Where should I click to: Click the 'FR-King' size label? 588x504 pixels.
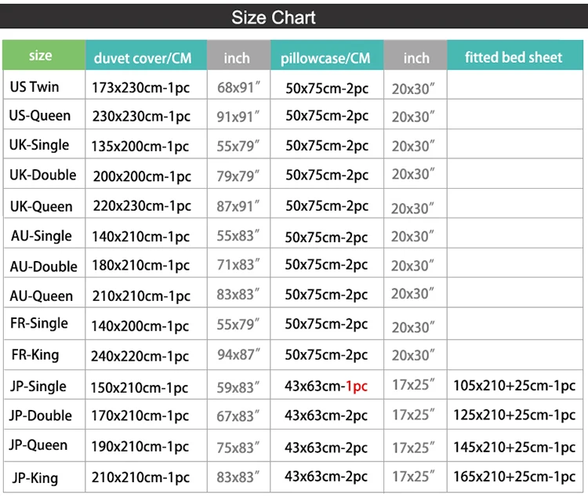point(35,354)
